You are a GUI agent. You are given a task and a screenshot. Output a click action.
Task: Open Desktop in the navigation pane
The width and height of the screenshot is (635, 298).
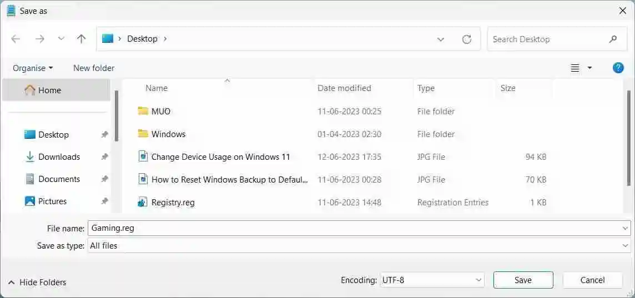53,134
